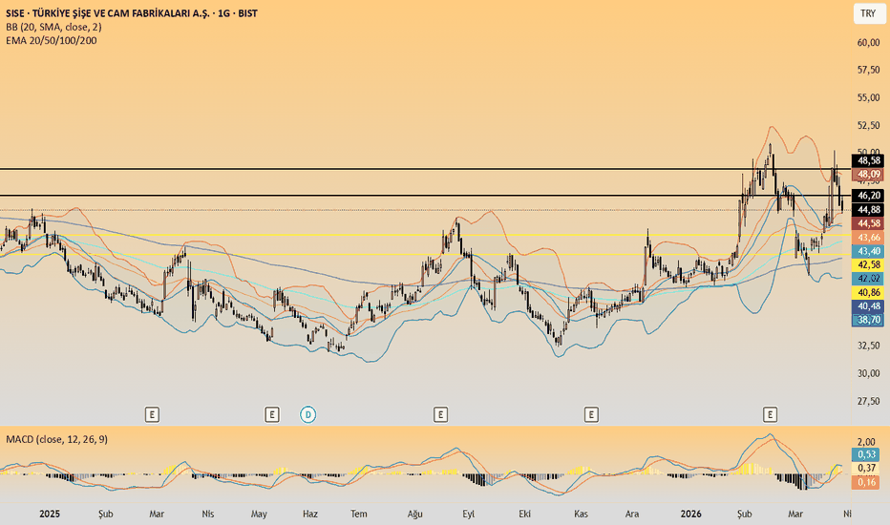This screenshot has width=890, height=525.
Task: Click the black 46,20 price label
Action: coord(868,196)
